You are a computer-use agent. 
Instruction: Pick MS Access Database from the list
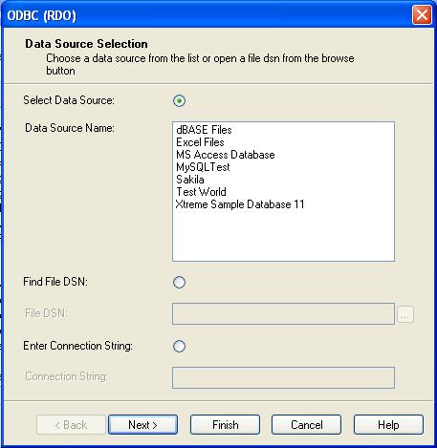[226, 155]
